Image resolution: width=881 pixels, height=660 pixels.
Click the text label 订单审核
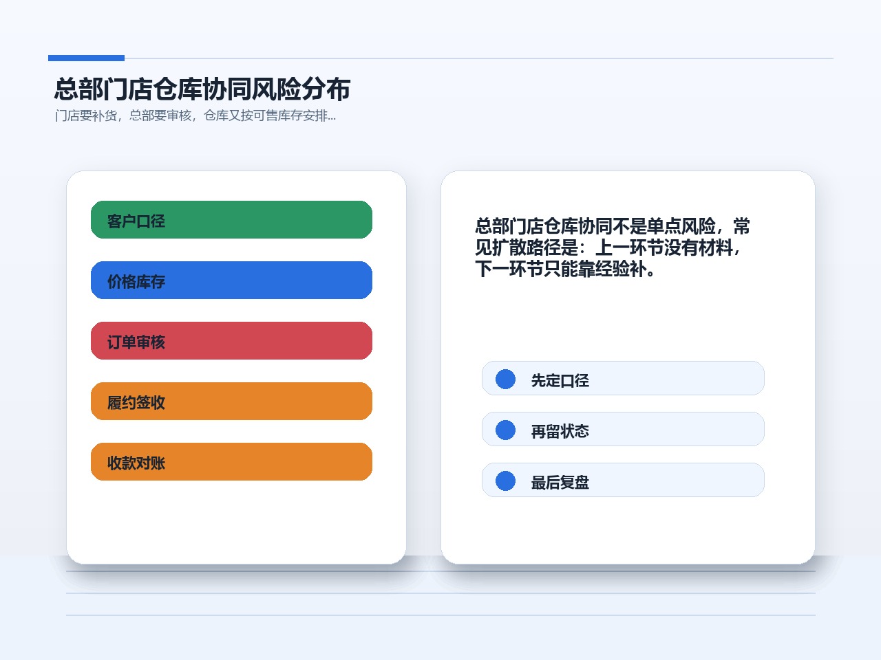pos(136,342)
